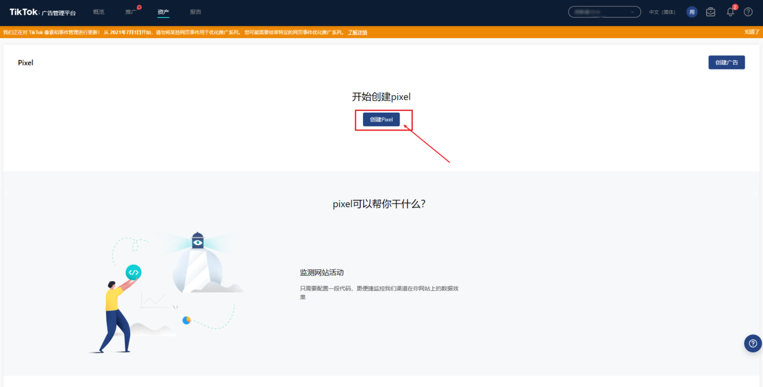Open the floating help button at bottom right
The image size is (763, 387).
pyautogui.click(x=752, y=343)
